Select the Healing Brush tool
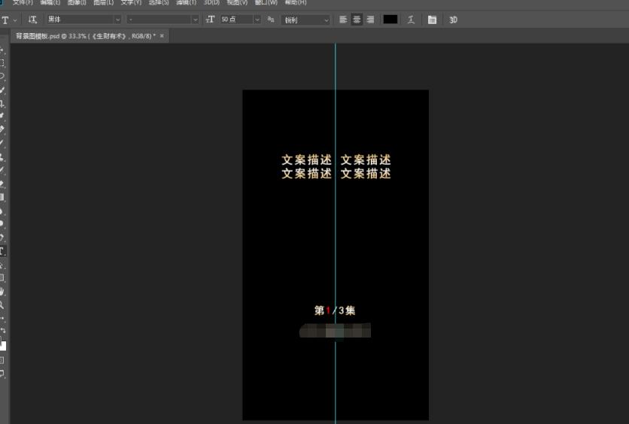Image resolution: width=629 pixels, height=424 pixels. 2,129
